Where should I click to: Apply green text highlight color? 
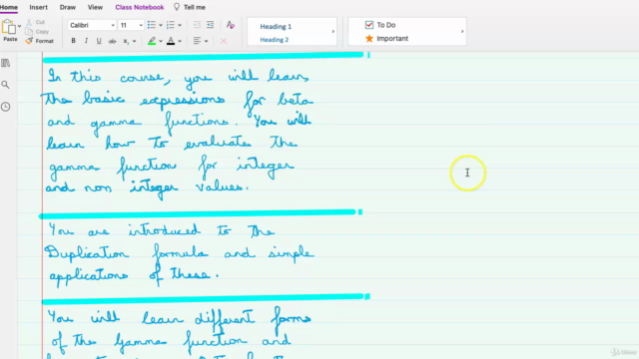(152, 41)
